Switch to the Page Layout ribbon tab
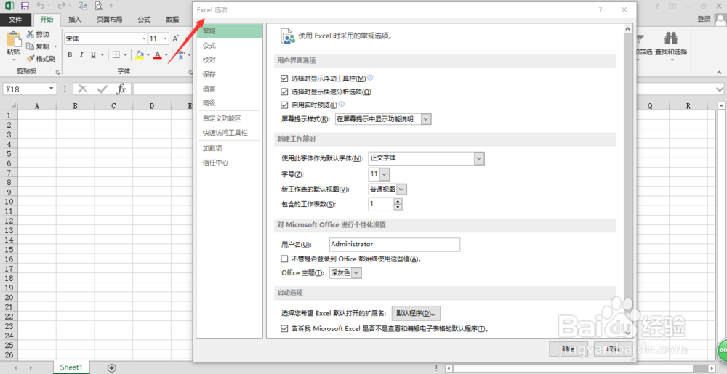 pos(110,20)
